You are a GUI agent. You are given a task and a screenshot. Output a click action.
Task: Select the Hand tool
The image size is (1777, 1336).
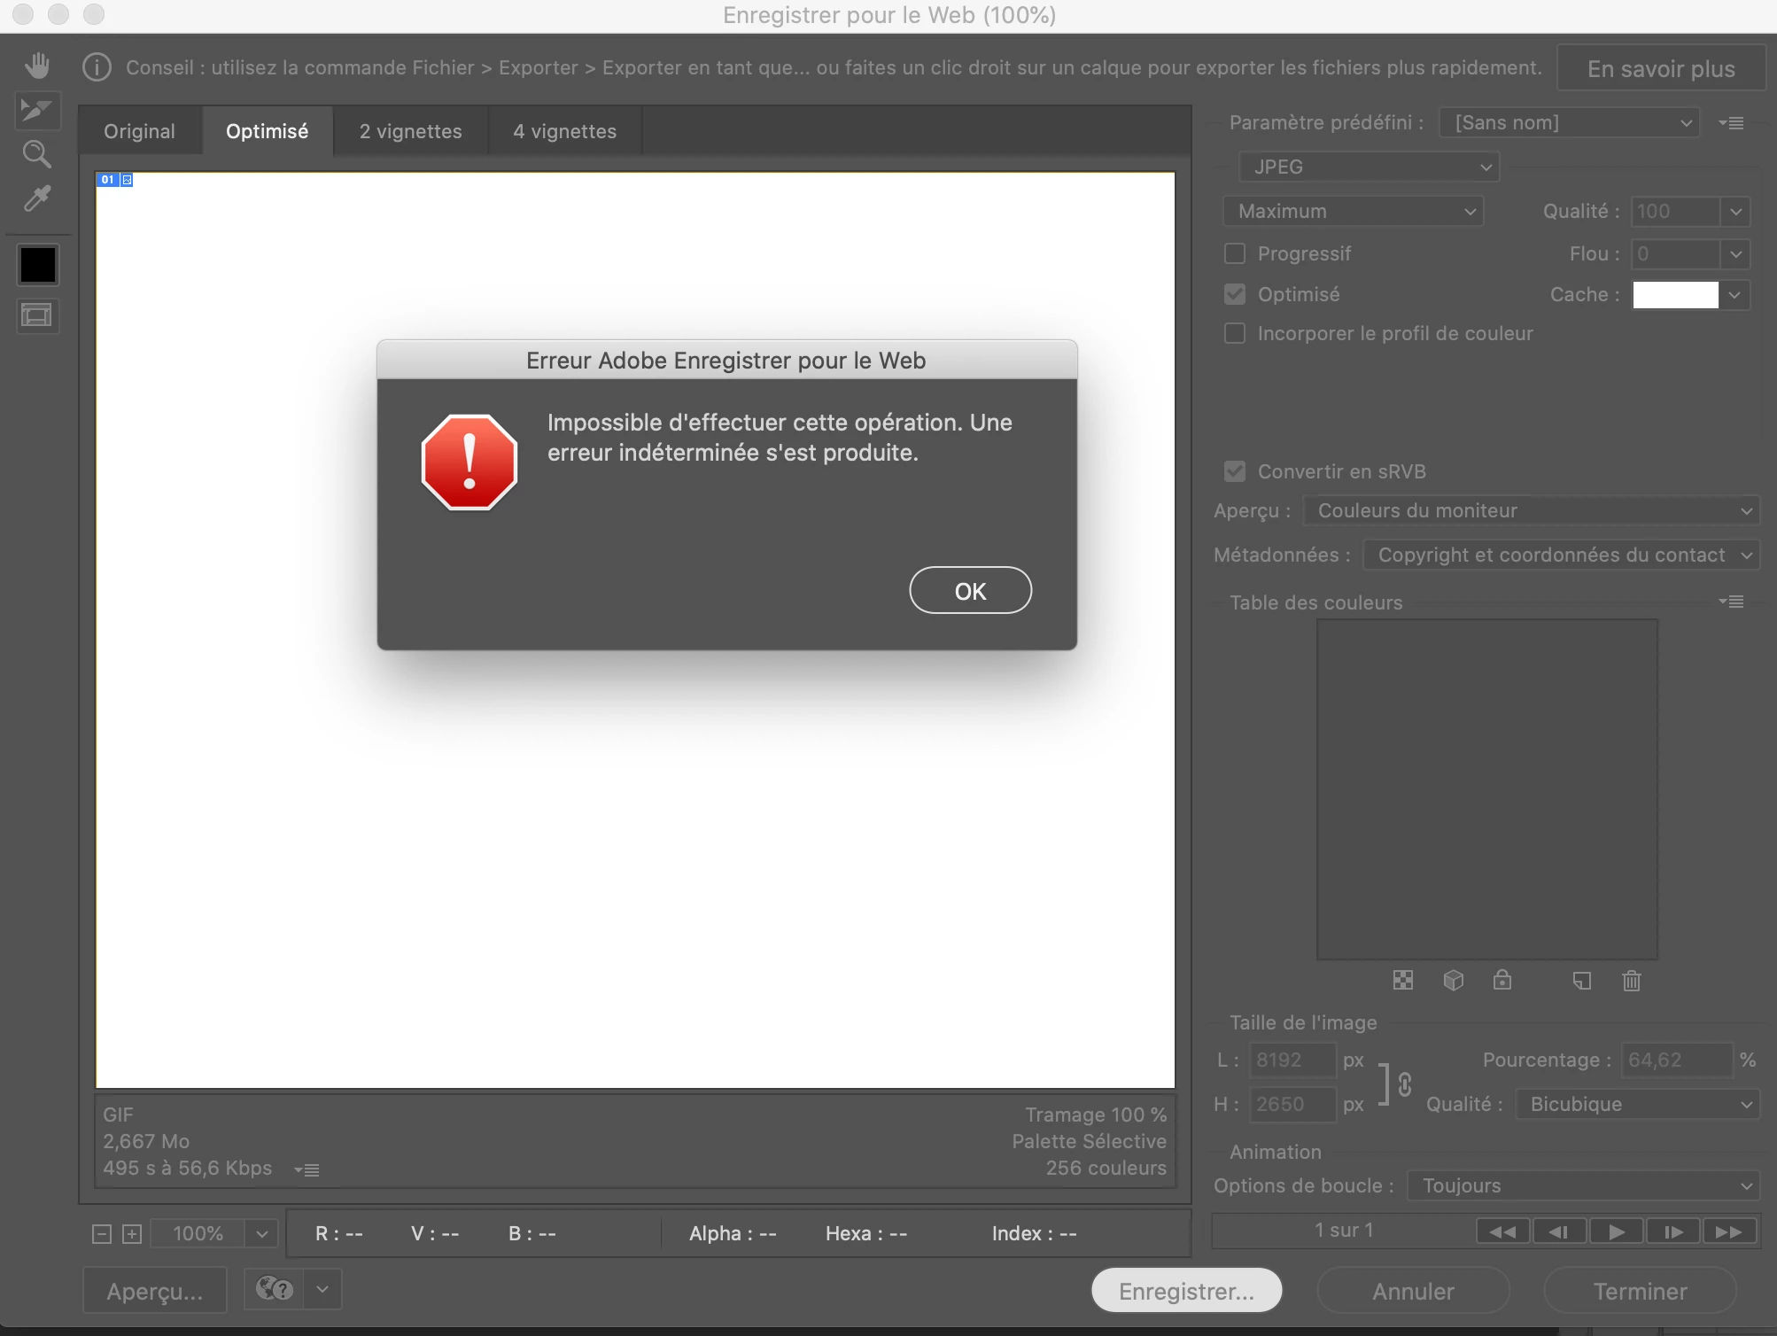pyautogui.click(x=37, y=66)
